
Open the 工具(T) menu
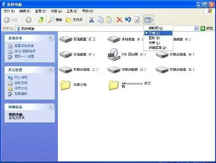(72, 11)
